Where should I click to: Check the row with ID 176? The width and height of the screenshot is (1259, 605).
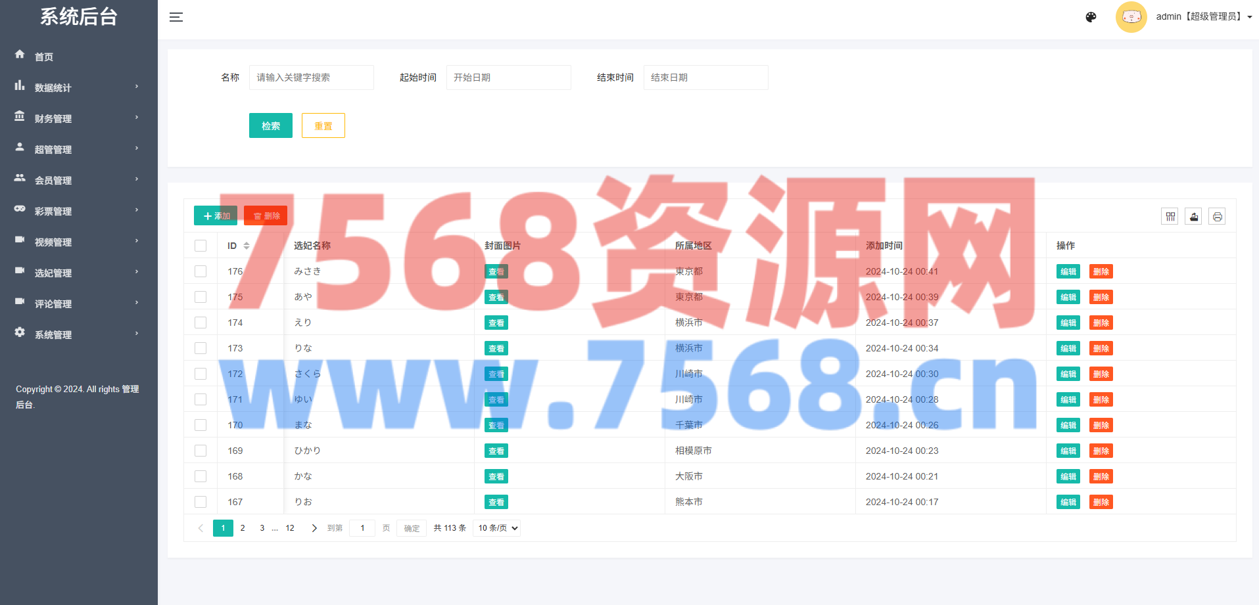(201, 271)
